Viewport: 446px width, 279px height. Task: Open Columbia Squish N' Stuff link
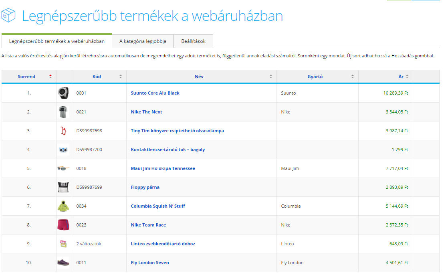(x=158, y=206)
